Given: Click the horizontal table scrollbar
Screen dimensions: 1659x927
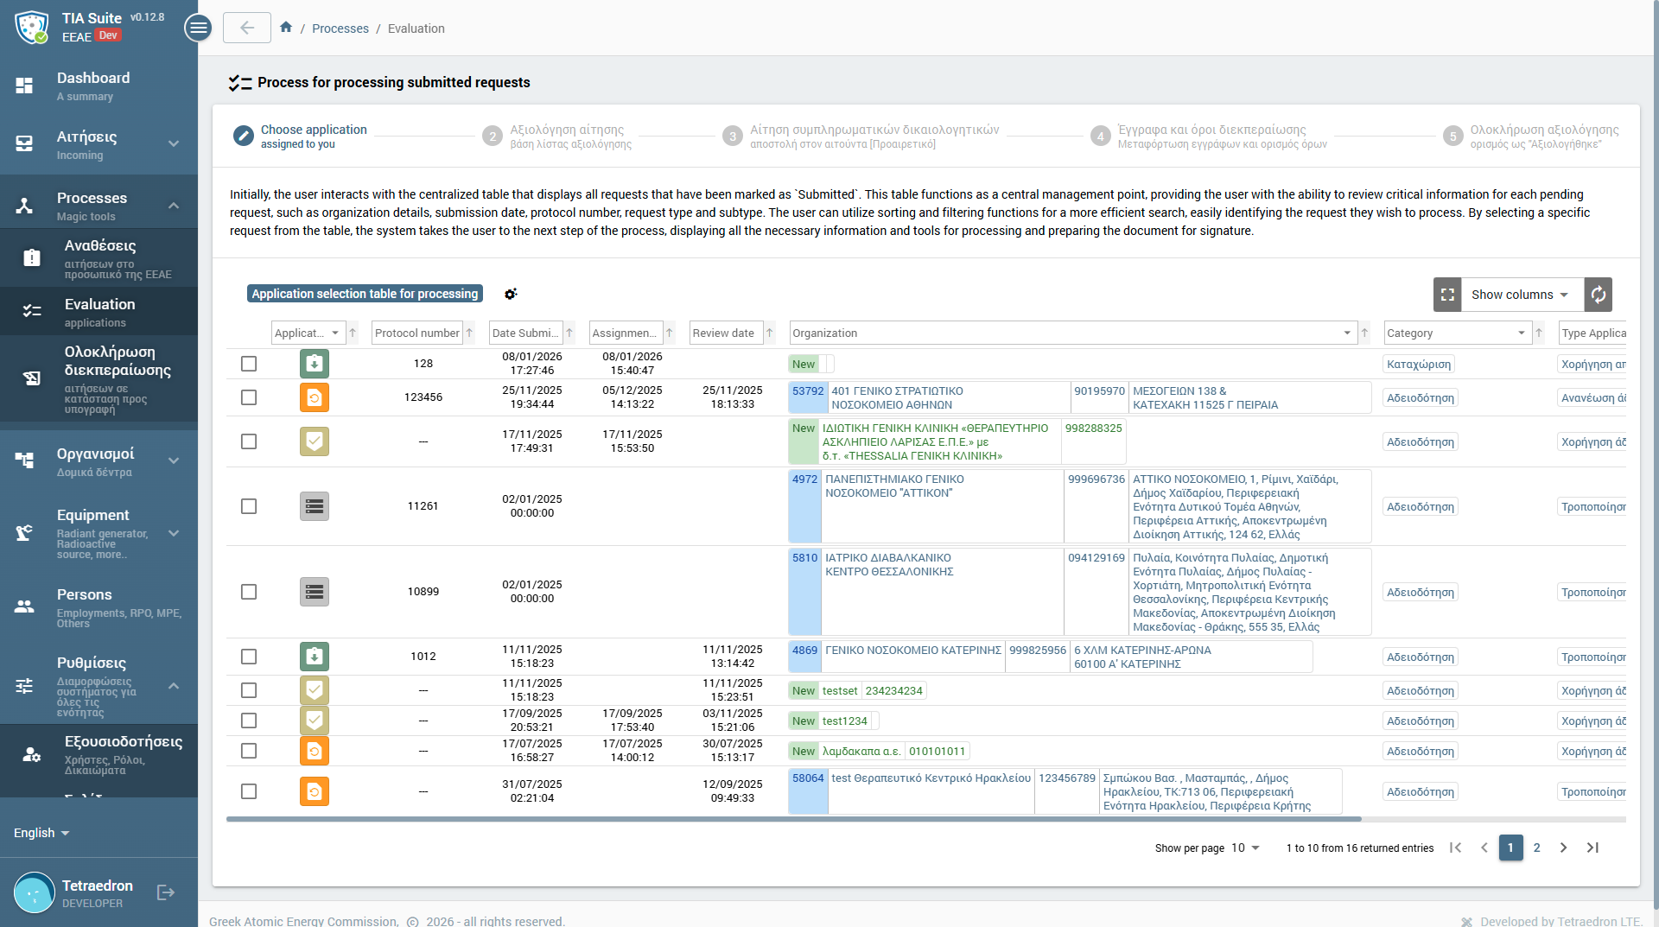Looking at the screenshot, I should pos(793,819).
